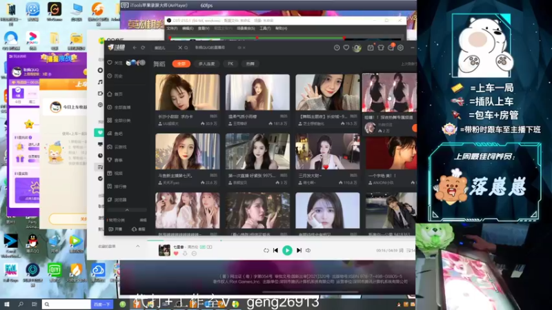Open the t-shirt skin icon in Douyu top bar
The height and width of the screenshot is (310, 552).
(x=381, y=48)
